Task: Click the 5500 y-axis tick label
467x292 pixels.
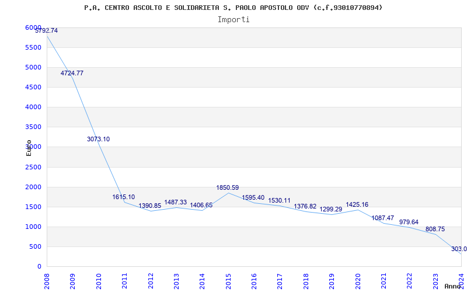Action: coord(33,47)
